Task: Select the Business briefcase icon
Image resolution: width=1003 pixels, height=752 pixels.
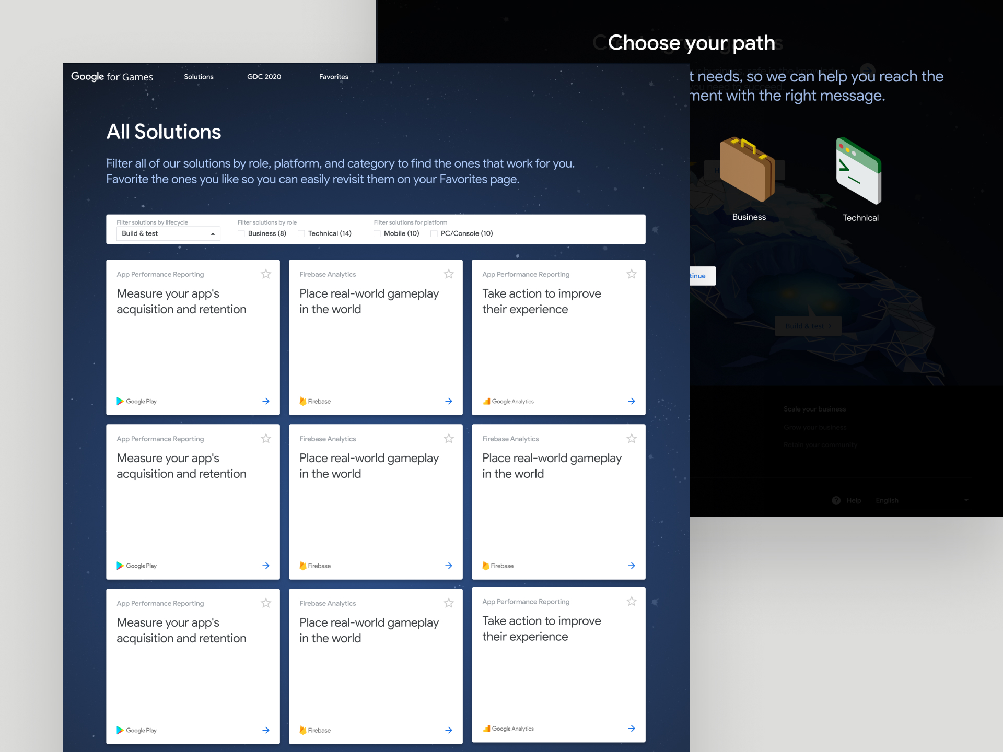Action: 748,170
